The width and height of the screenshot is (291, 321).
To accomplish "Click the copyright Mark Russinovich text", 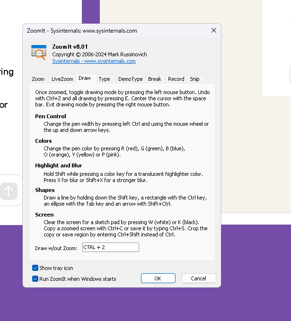I will [x=99, y=54].
